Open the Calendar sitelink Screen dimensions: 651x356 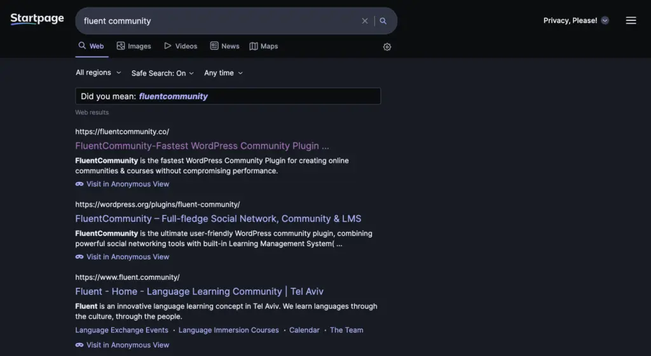tap(305, 331)
